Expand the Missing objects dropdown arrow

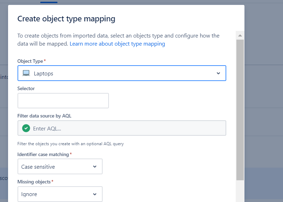[95, 194]
